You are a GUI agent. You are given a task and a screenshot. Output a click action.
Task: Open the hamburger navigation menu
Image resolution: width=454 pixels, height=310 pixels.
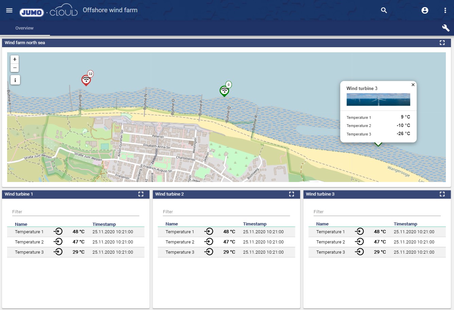point(9,10)
